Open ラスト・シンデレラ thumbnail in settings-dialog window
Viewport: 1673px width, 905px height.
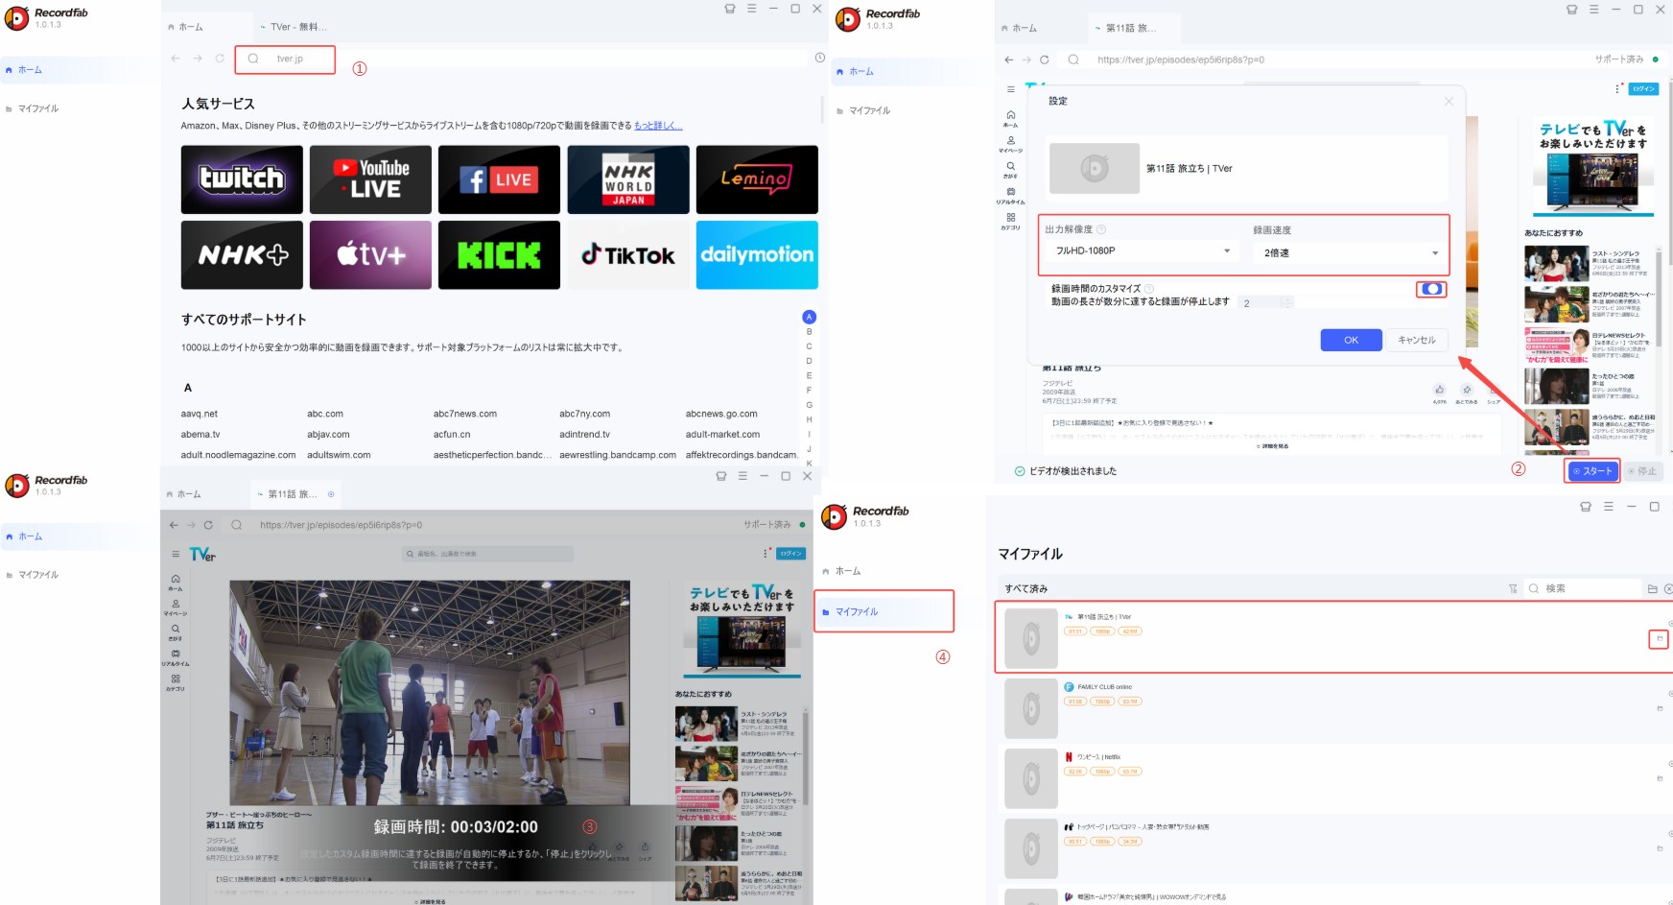pyautogui.click(x=1556, y=263)
